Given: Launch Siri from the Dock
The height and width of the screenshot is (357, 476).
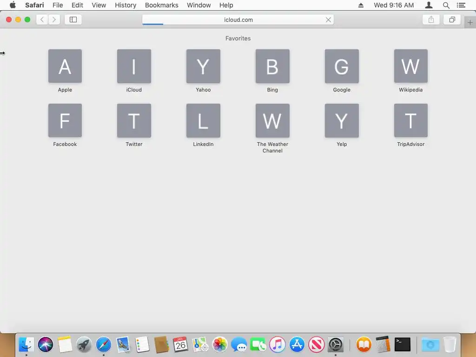Looking at the screenshot, I should click(x=46, y=344).
